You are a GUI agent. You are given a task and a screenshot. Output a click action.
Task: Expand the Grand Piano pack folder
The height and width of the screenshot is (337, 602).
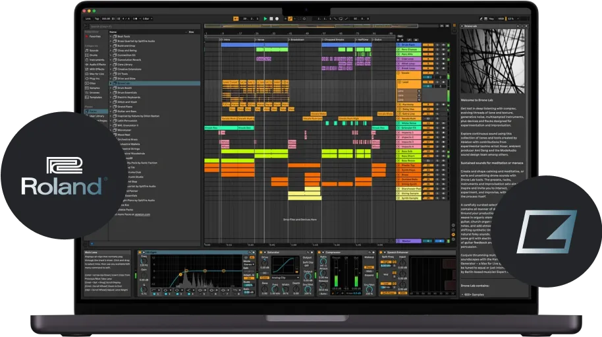(x=111, y=106)
